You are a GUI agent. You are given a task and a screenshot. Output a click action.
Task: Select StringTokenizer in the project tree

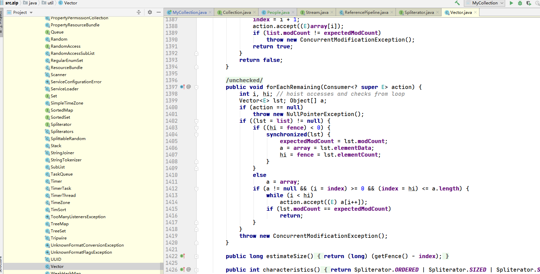66,160
